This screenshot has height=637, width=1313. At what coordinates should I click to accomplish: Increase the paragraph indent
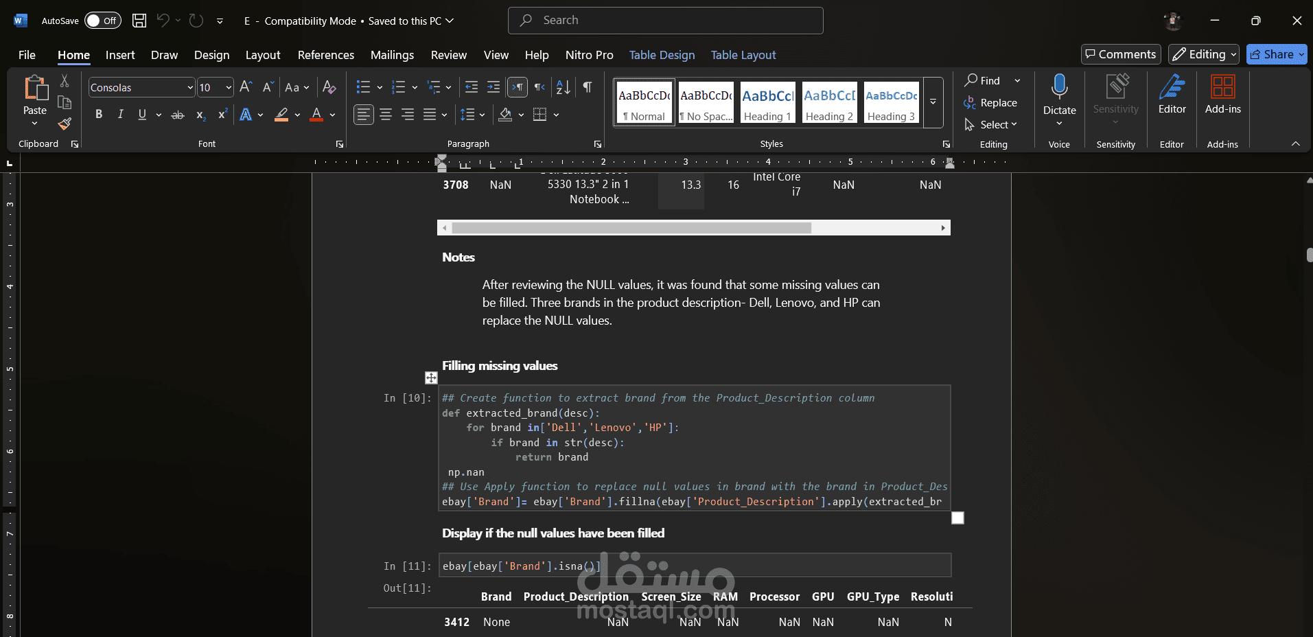(x=493, y=87)
